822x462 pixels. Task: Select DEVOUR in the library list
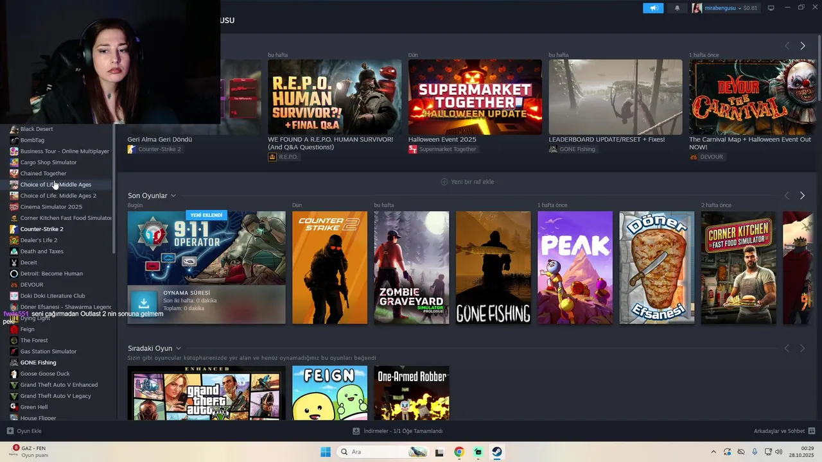point(31,285)
